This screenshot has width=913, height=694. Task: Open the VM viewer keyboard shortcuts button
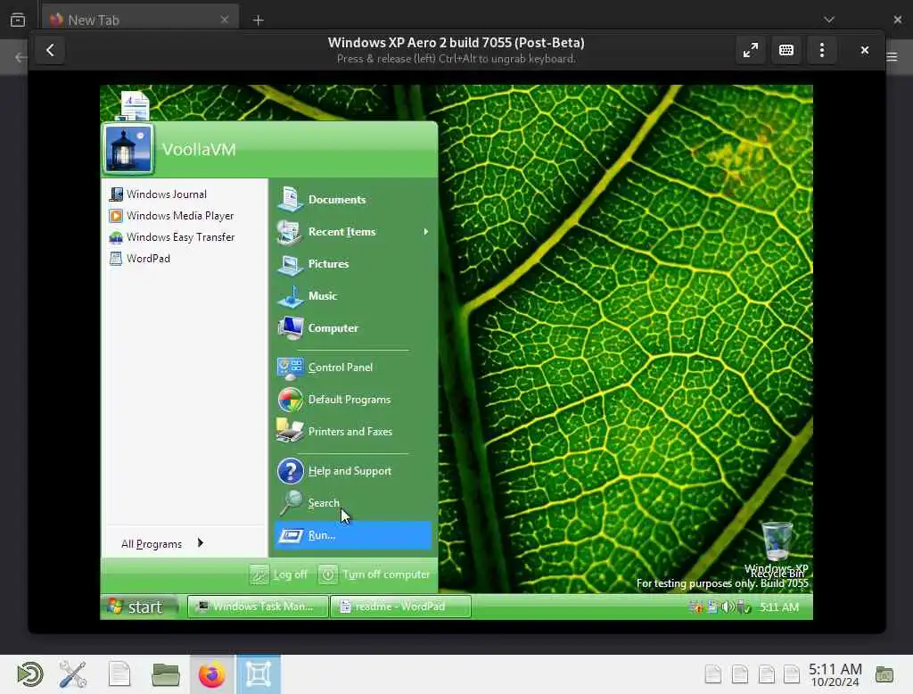tap(786, 50)
